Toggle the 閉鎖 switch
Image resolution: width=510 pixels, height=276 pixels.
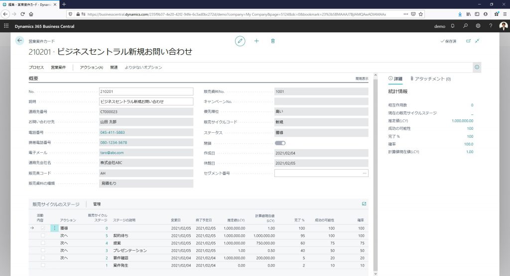click(280, 143)
